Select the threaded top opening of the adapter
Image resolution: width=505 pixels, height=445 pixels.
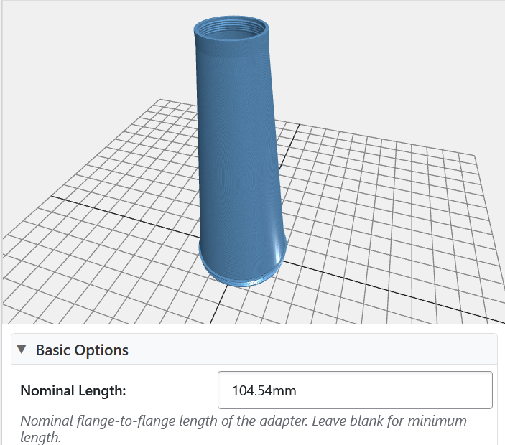click(x=231, y=30)
